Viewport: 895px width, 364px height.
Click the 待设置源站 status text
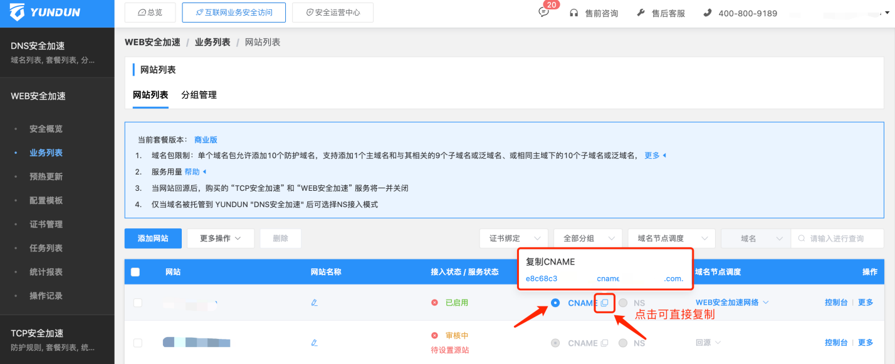(x=450, y=350)
